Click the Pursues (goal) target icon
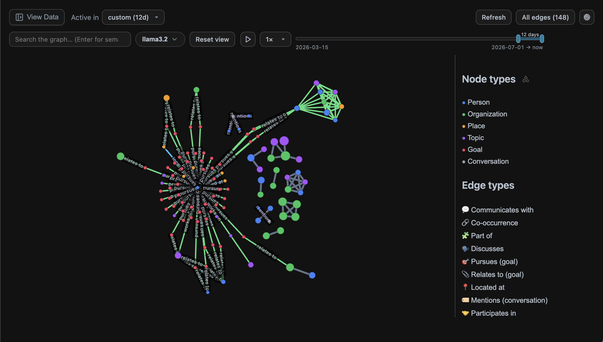 (x=465, y=262)
